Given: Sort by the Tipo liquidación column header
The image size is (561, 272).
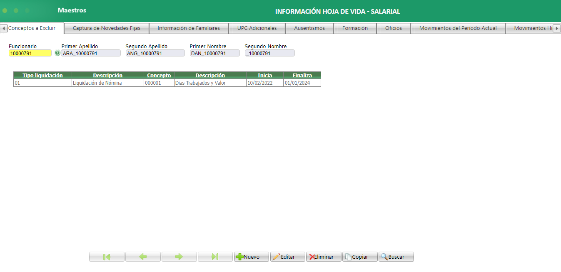Looking at the screenshot, I should [x=43, y=75].
